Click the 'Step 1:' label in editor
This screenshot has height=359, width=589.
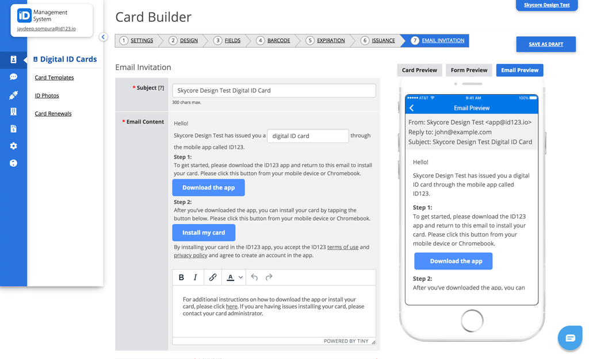tap(182, 157)
